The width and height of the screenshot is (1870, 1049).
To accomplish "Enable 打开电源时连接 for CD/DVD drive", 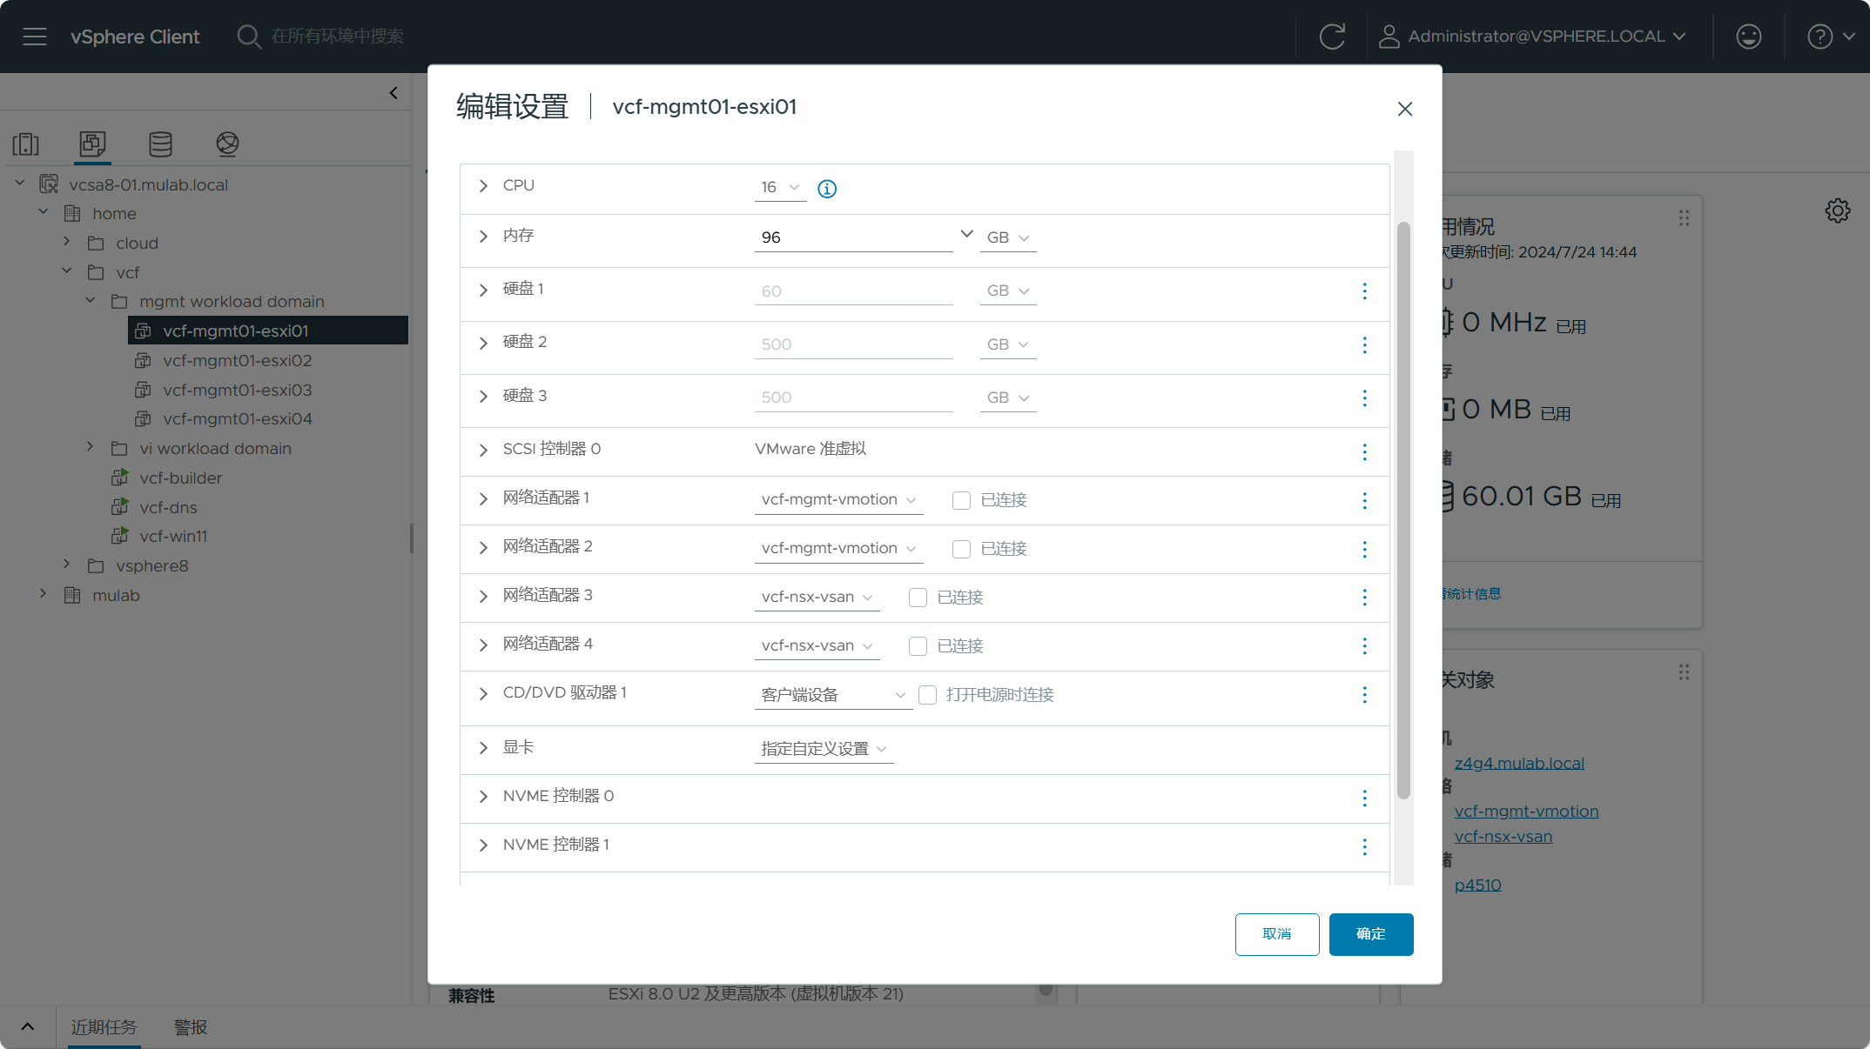I will pyautogui.click(x=928, y=695).
